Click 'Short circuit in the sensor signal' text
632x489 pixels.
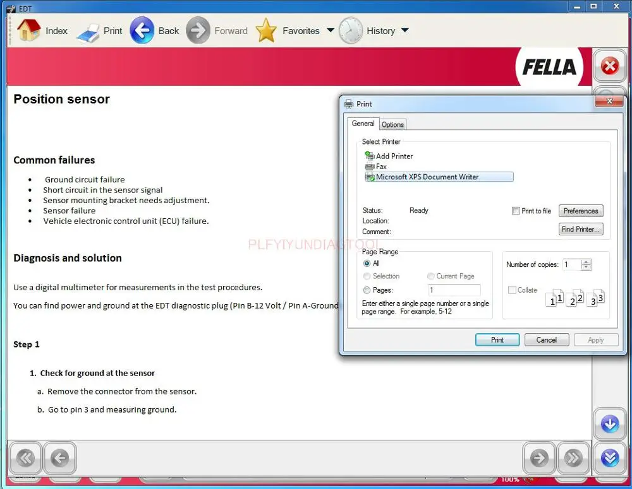103,190
